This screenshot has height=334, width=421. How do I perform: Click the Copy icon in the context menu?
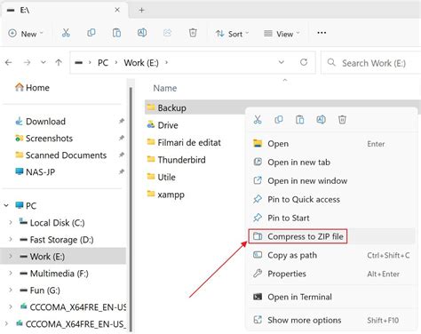(x=279, y=120)
